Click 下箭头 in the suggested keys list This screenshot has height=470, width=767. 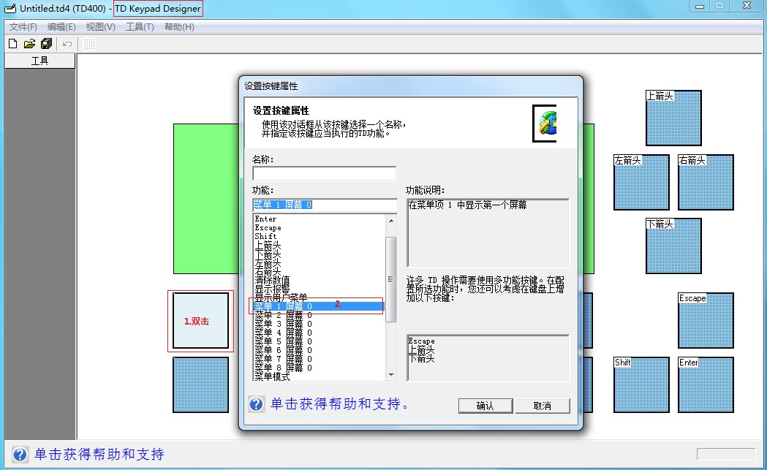click(422, 358)
